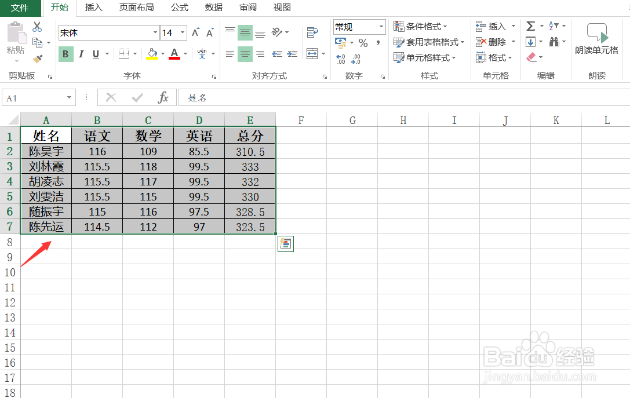630x398 pixels.
Task: Switch to the 审阅 tab
Action: click(248, 8)
